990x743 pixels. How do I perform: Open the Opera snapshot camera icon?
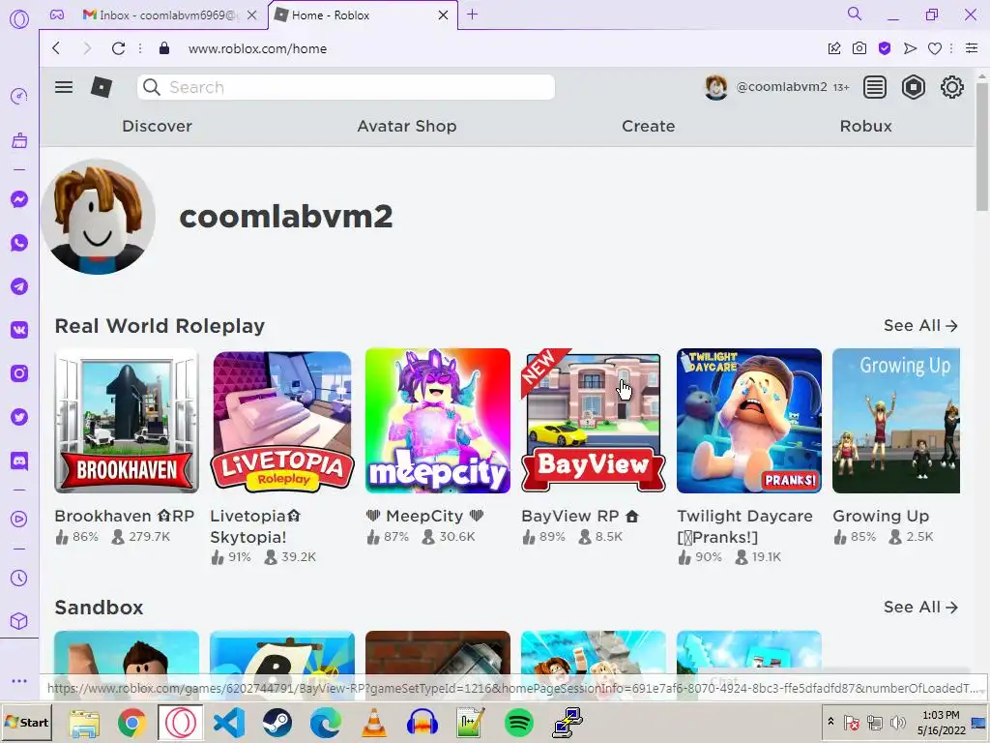[x=859, y=48]
